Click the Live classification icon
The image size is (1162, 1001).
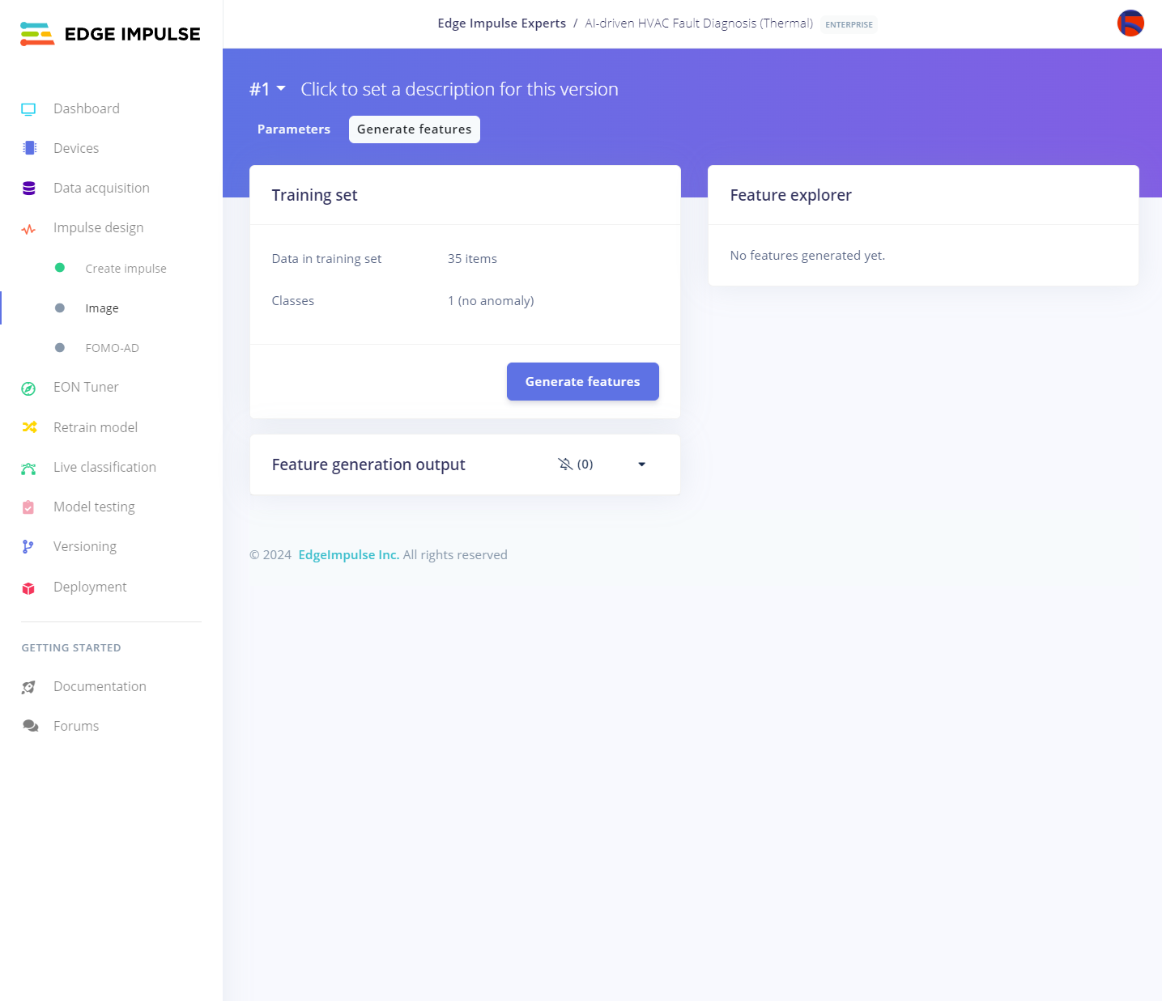point(28,468)
